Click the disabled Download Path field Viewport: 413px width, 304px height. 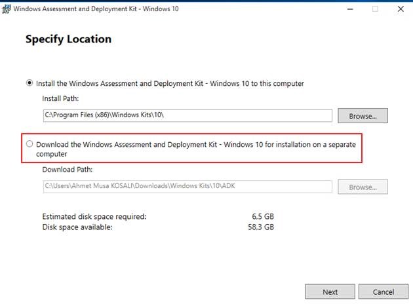(187, 187)
